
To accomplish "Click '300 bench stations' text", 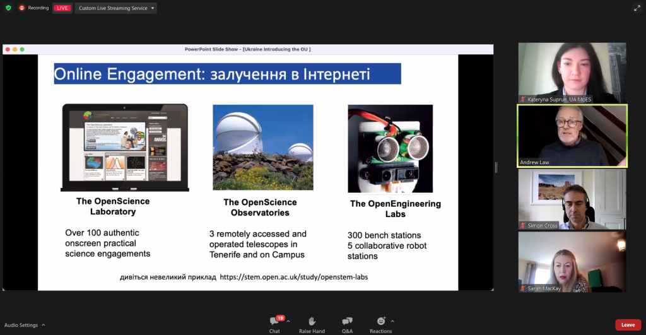I will click(384, 235).
